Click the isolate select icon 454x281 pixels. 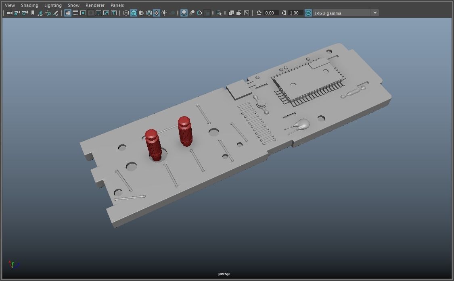[x=219, y=13]
